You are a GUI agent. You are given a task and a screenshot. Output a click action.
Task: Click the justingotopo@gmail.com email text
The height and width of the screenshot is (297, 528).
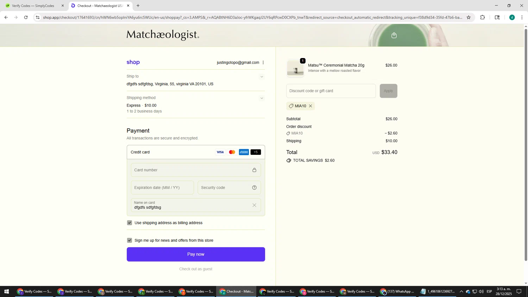coord(238,63)
